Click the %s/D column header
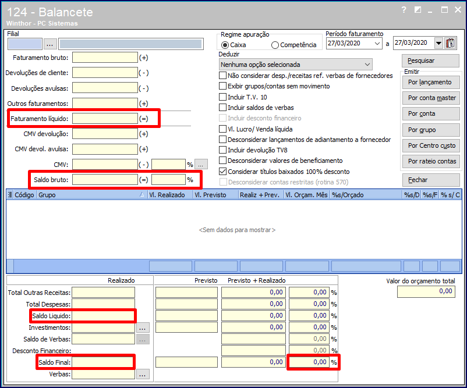This screenshot has height=388, width=467. click(x=411, y=195)
